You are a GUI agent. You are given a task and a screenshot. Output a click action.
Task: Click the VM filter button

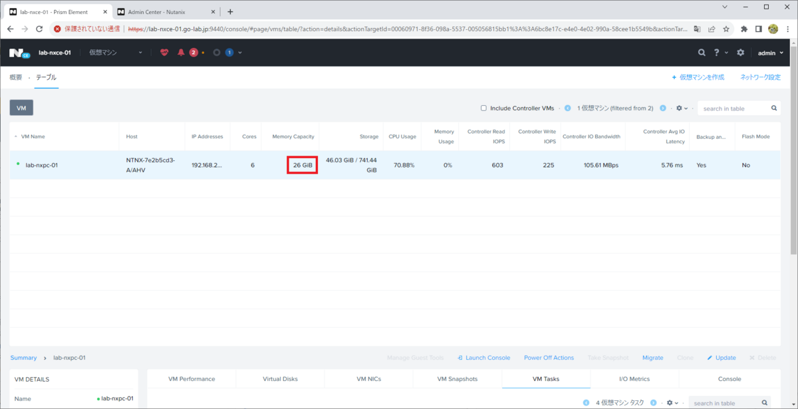[x=21, y=108]
